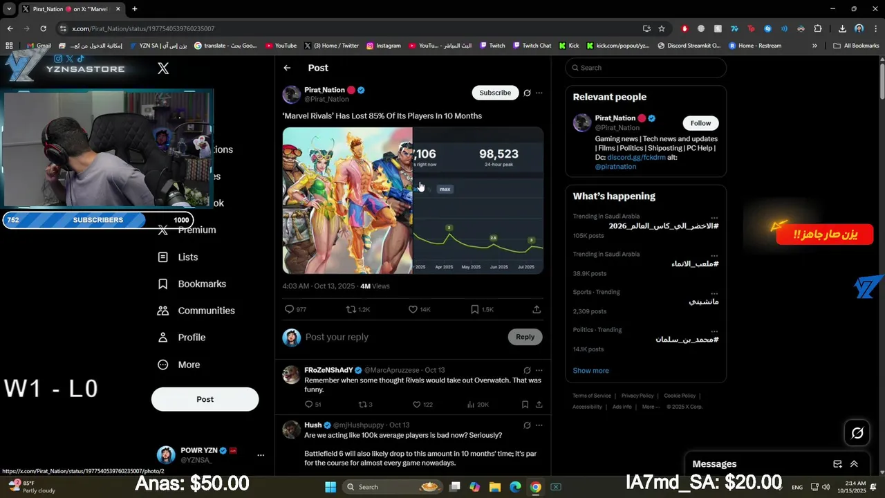Open the Instagram bookmark
Image resolution: width=885 pixels, height=498 pixels.
pos(384,46)
